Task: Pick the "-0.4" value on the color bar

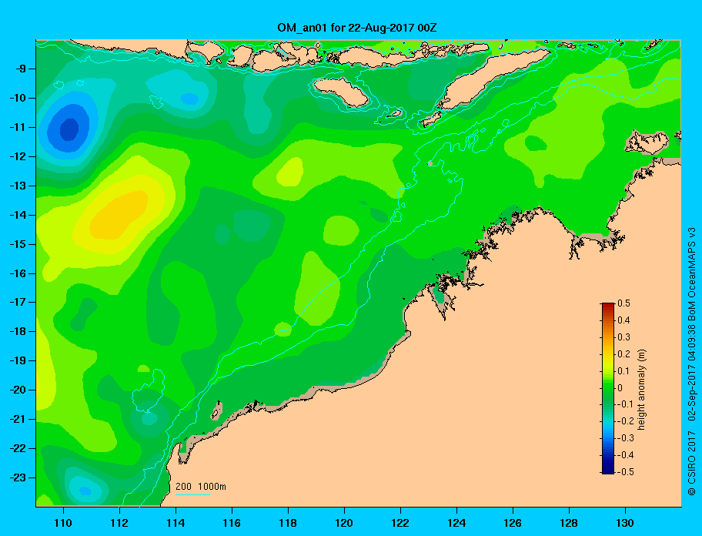Action: 626,455
